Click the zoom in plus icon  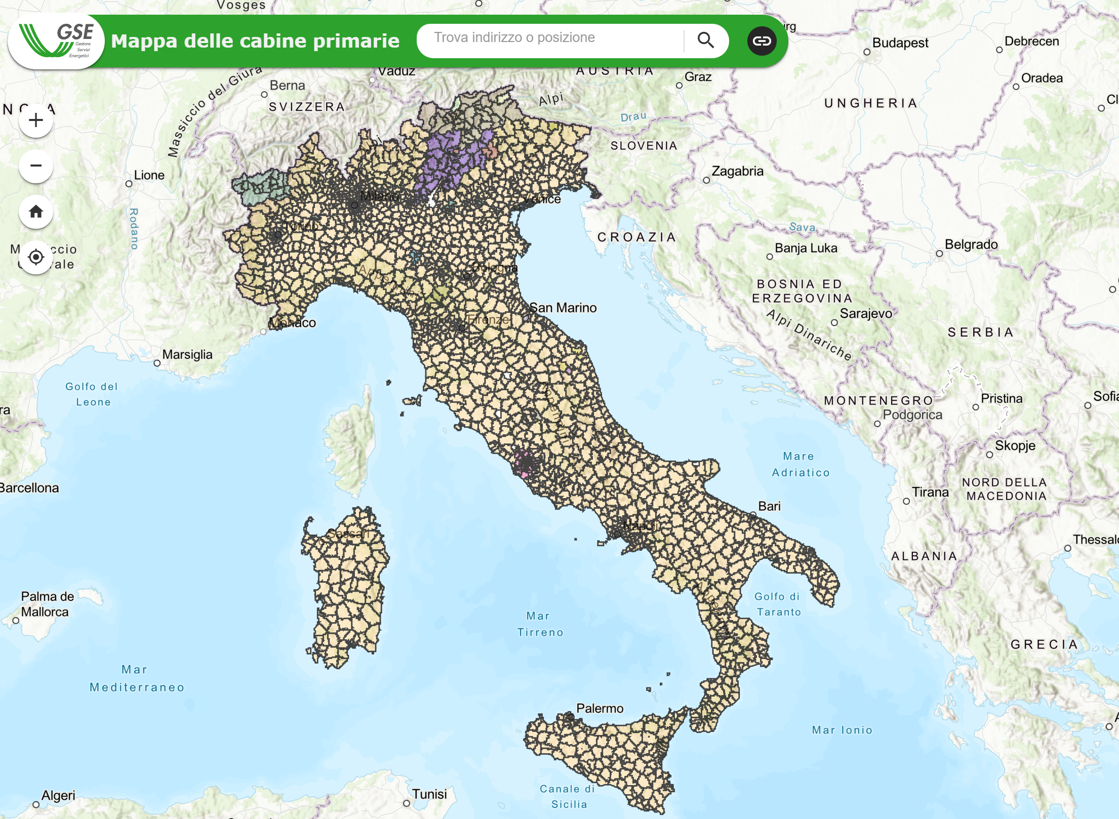35,120
